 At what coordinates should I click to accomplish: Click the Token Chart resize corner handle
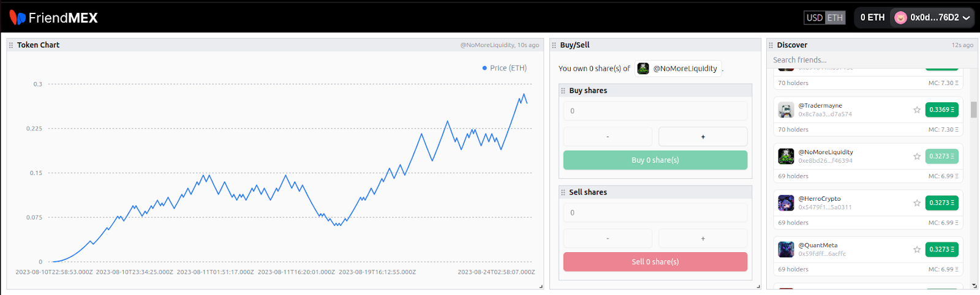click(x=541, y=286)
